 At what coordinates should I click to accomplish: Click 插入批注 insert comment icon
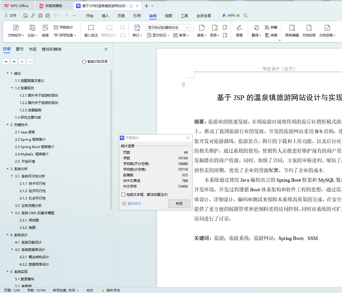pos(91,28)
